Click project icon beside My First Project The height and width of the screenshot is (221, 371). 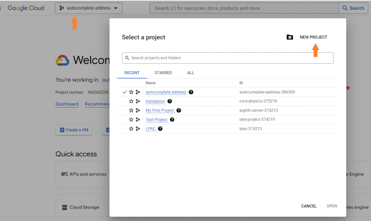[138, 110]
